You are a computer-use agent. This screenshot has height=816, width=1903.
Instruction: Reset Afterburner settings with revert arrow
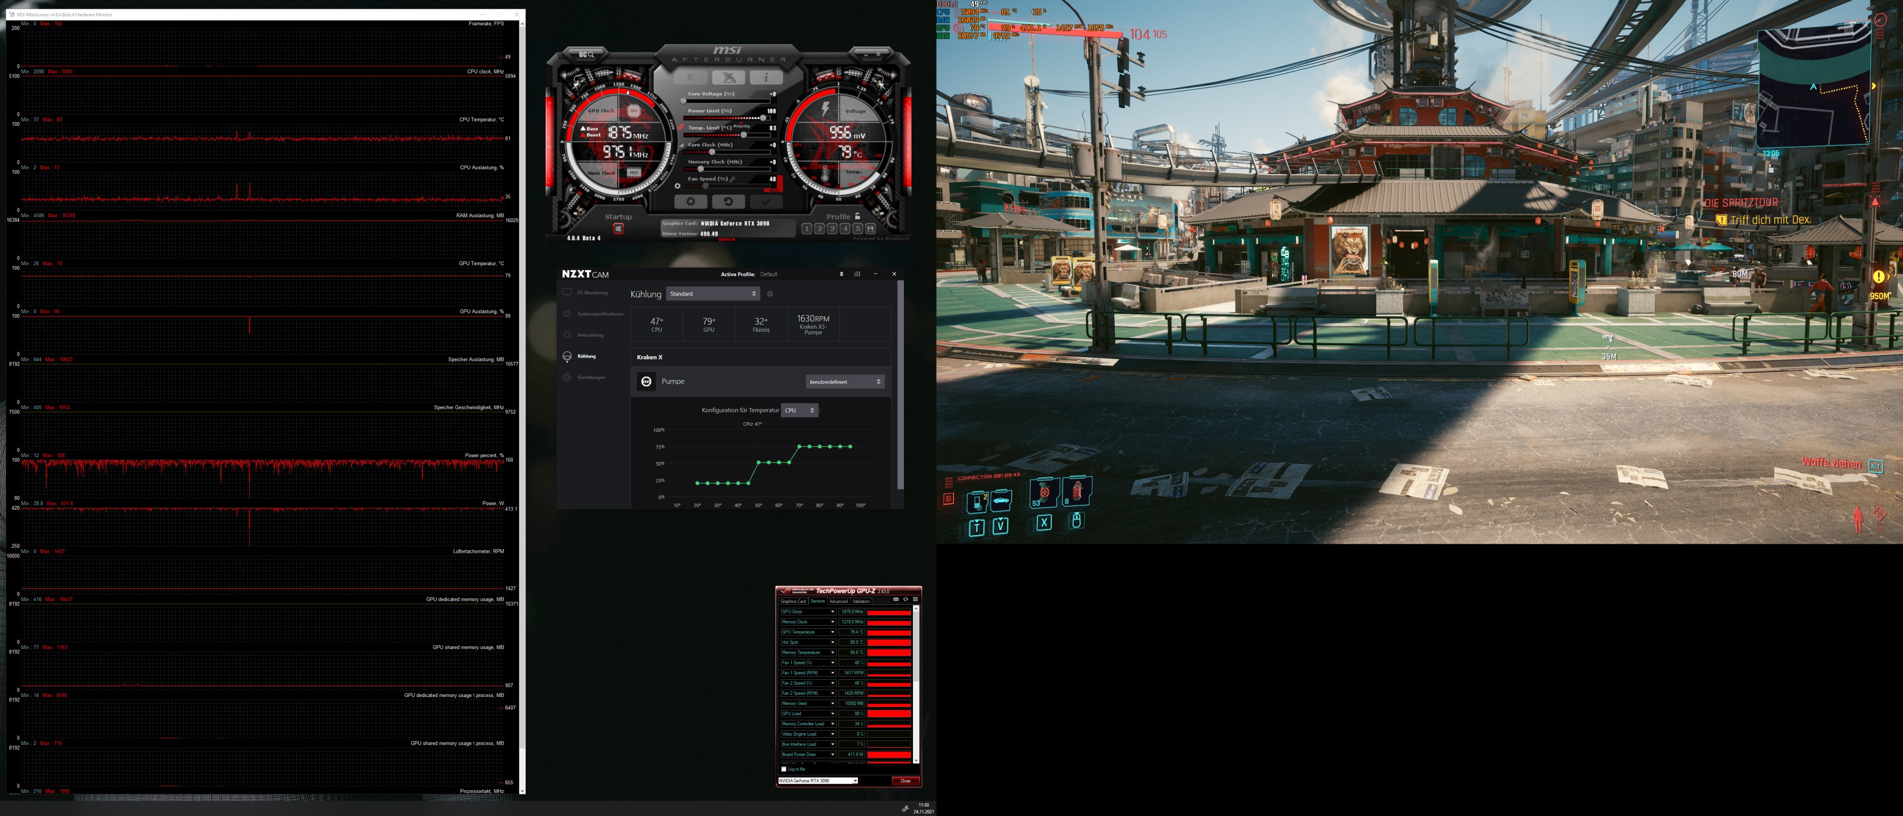tap(728, 201)
